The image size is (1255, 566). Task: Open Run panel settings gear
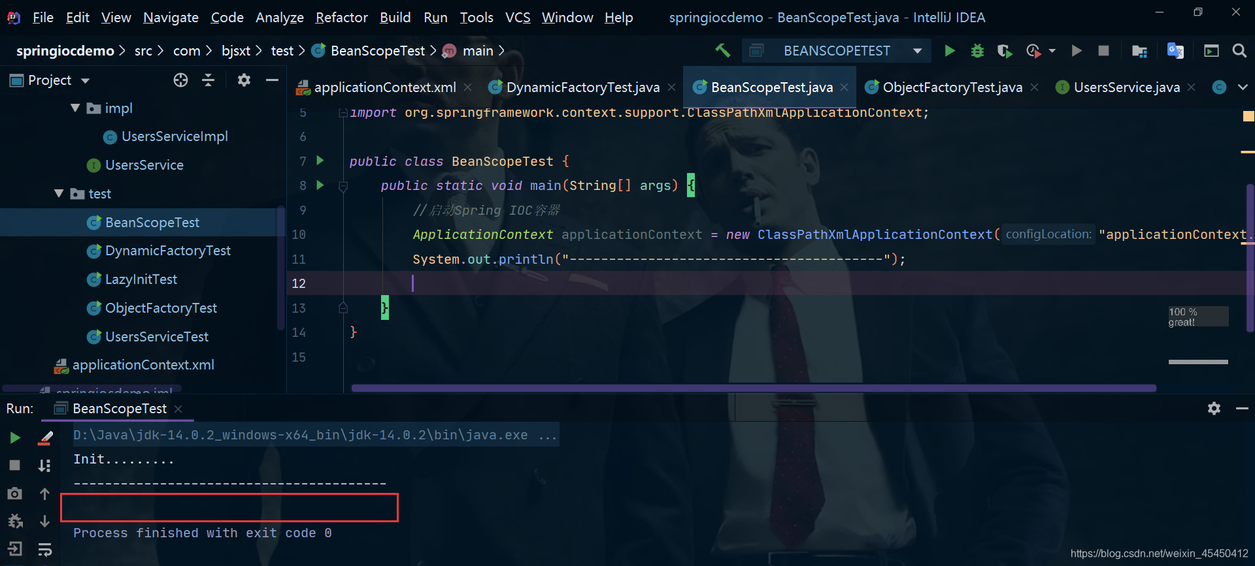(1214, 408)
